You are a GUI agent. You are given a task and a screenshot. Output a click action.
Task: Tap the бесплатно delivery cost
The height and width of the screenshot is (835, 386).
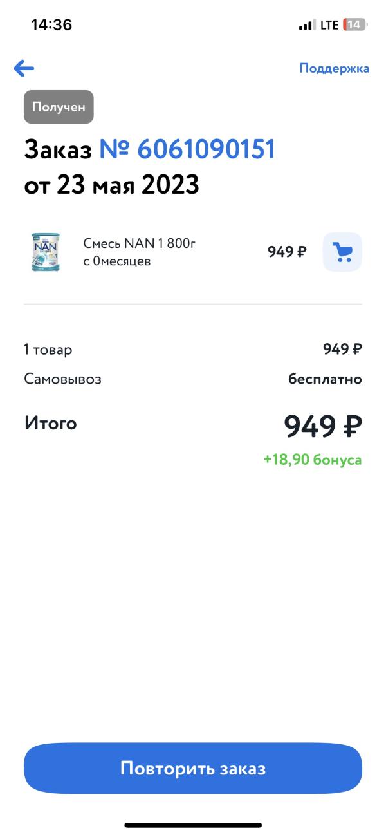(325, 379)
